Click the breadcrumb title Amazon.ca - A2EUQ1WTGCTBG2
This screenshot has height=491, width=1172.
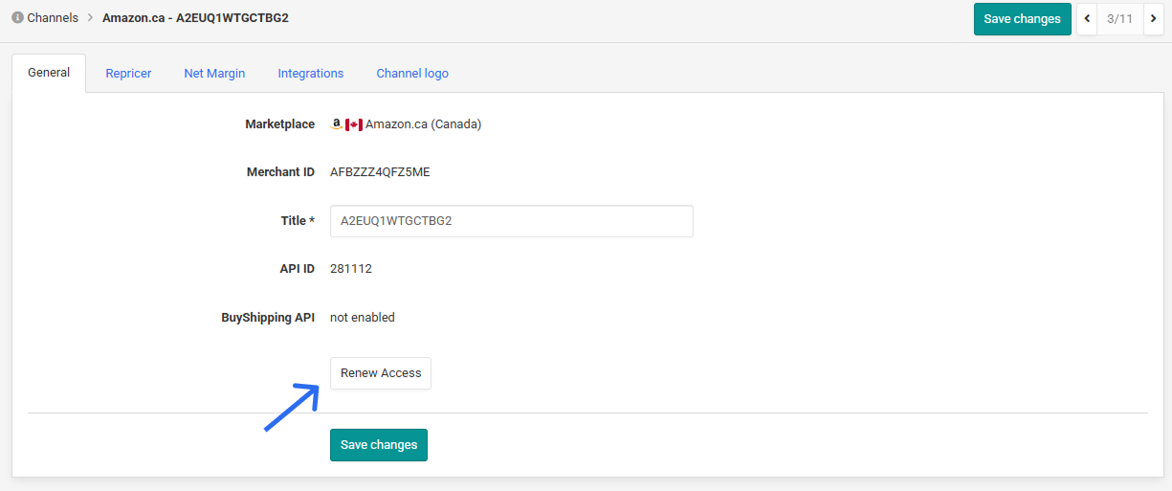(x=195, y=18)
